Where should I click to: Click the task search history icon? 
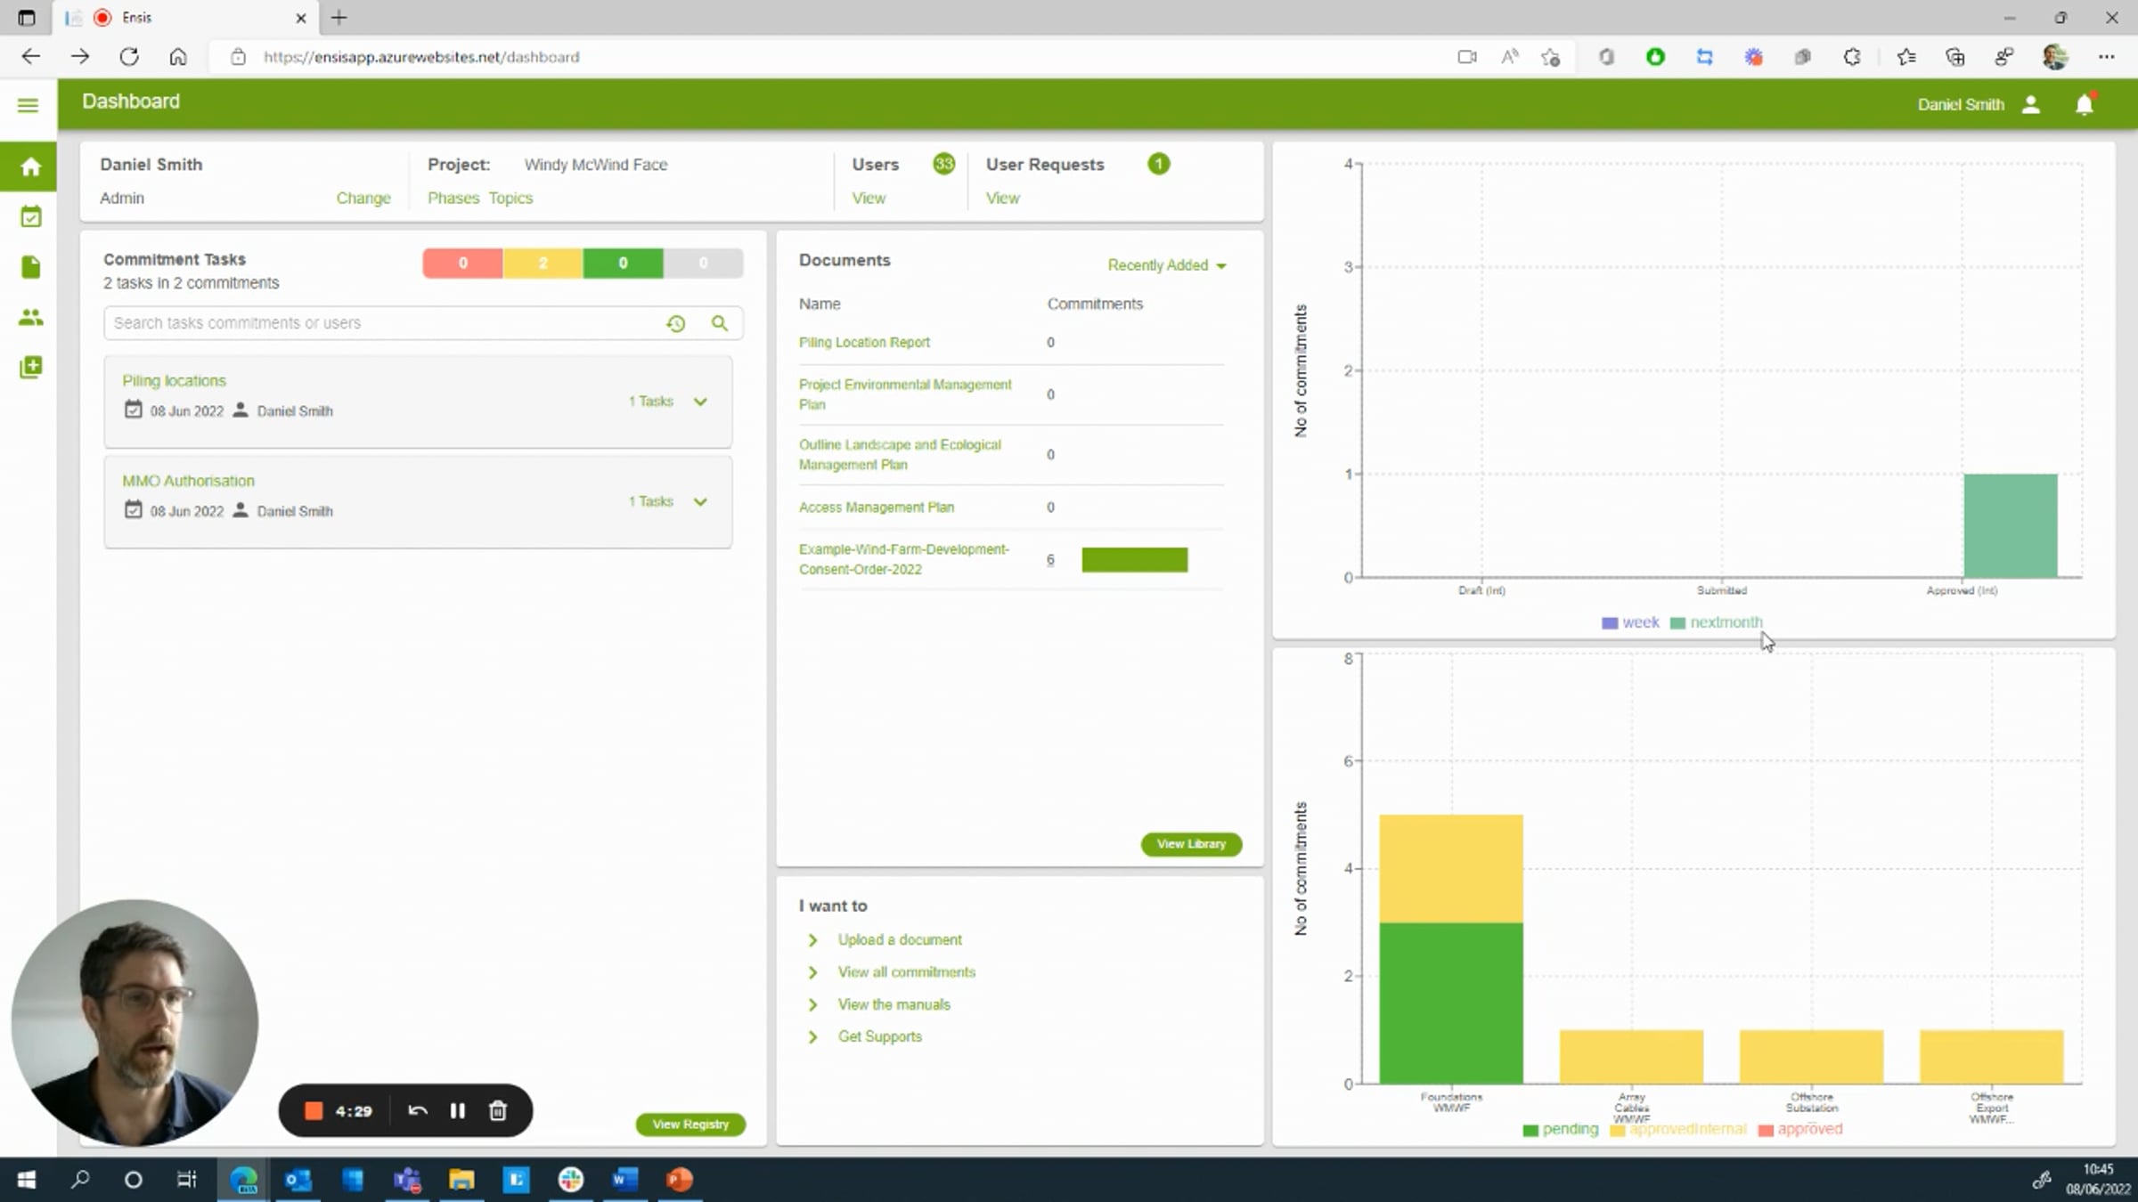(x=676, y=324)
